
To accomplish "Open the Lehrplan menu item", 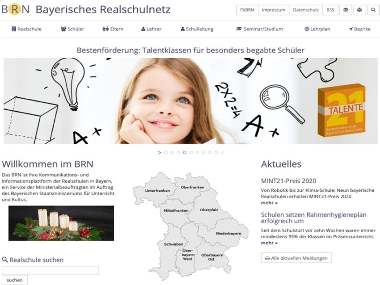I will pos(317,29).
